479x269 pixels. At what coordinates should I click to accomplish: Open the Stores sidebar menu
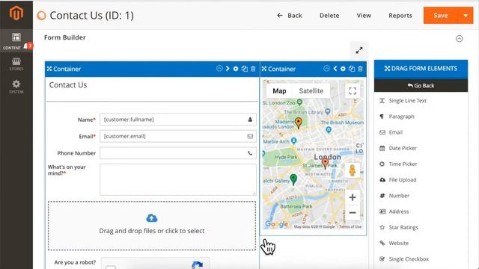coord(16,64)
